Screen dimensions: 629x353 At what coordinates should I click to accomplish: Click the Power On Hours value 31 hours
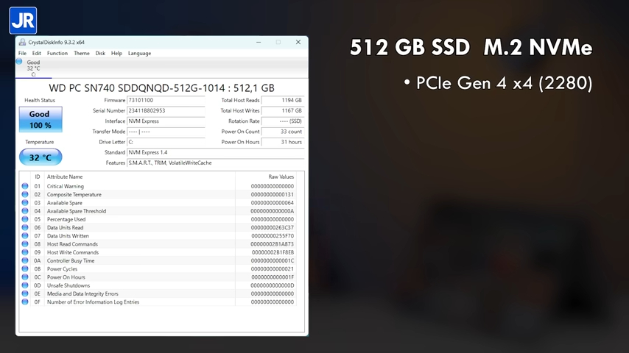click(283, 142)
